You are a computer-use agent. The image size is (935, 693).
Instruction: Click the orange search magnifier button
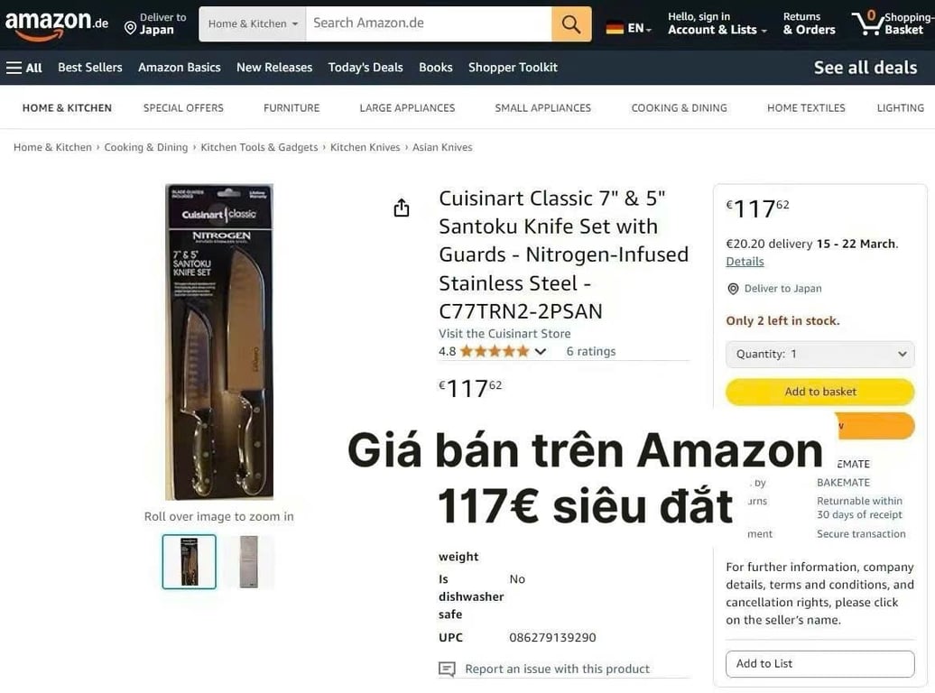click(x=571, y=23)
